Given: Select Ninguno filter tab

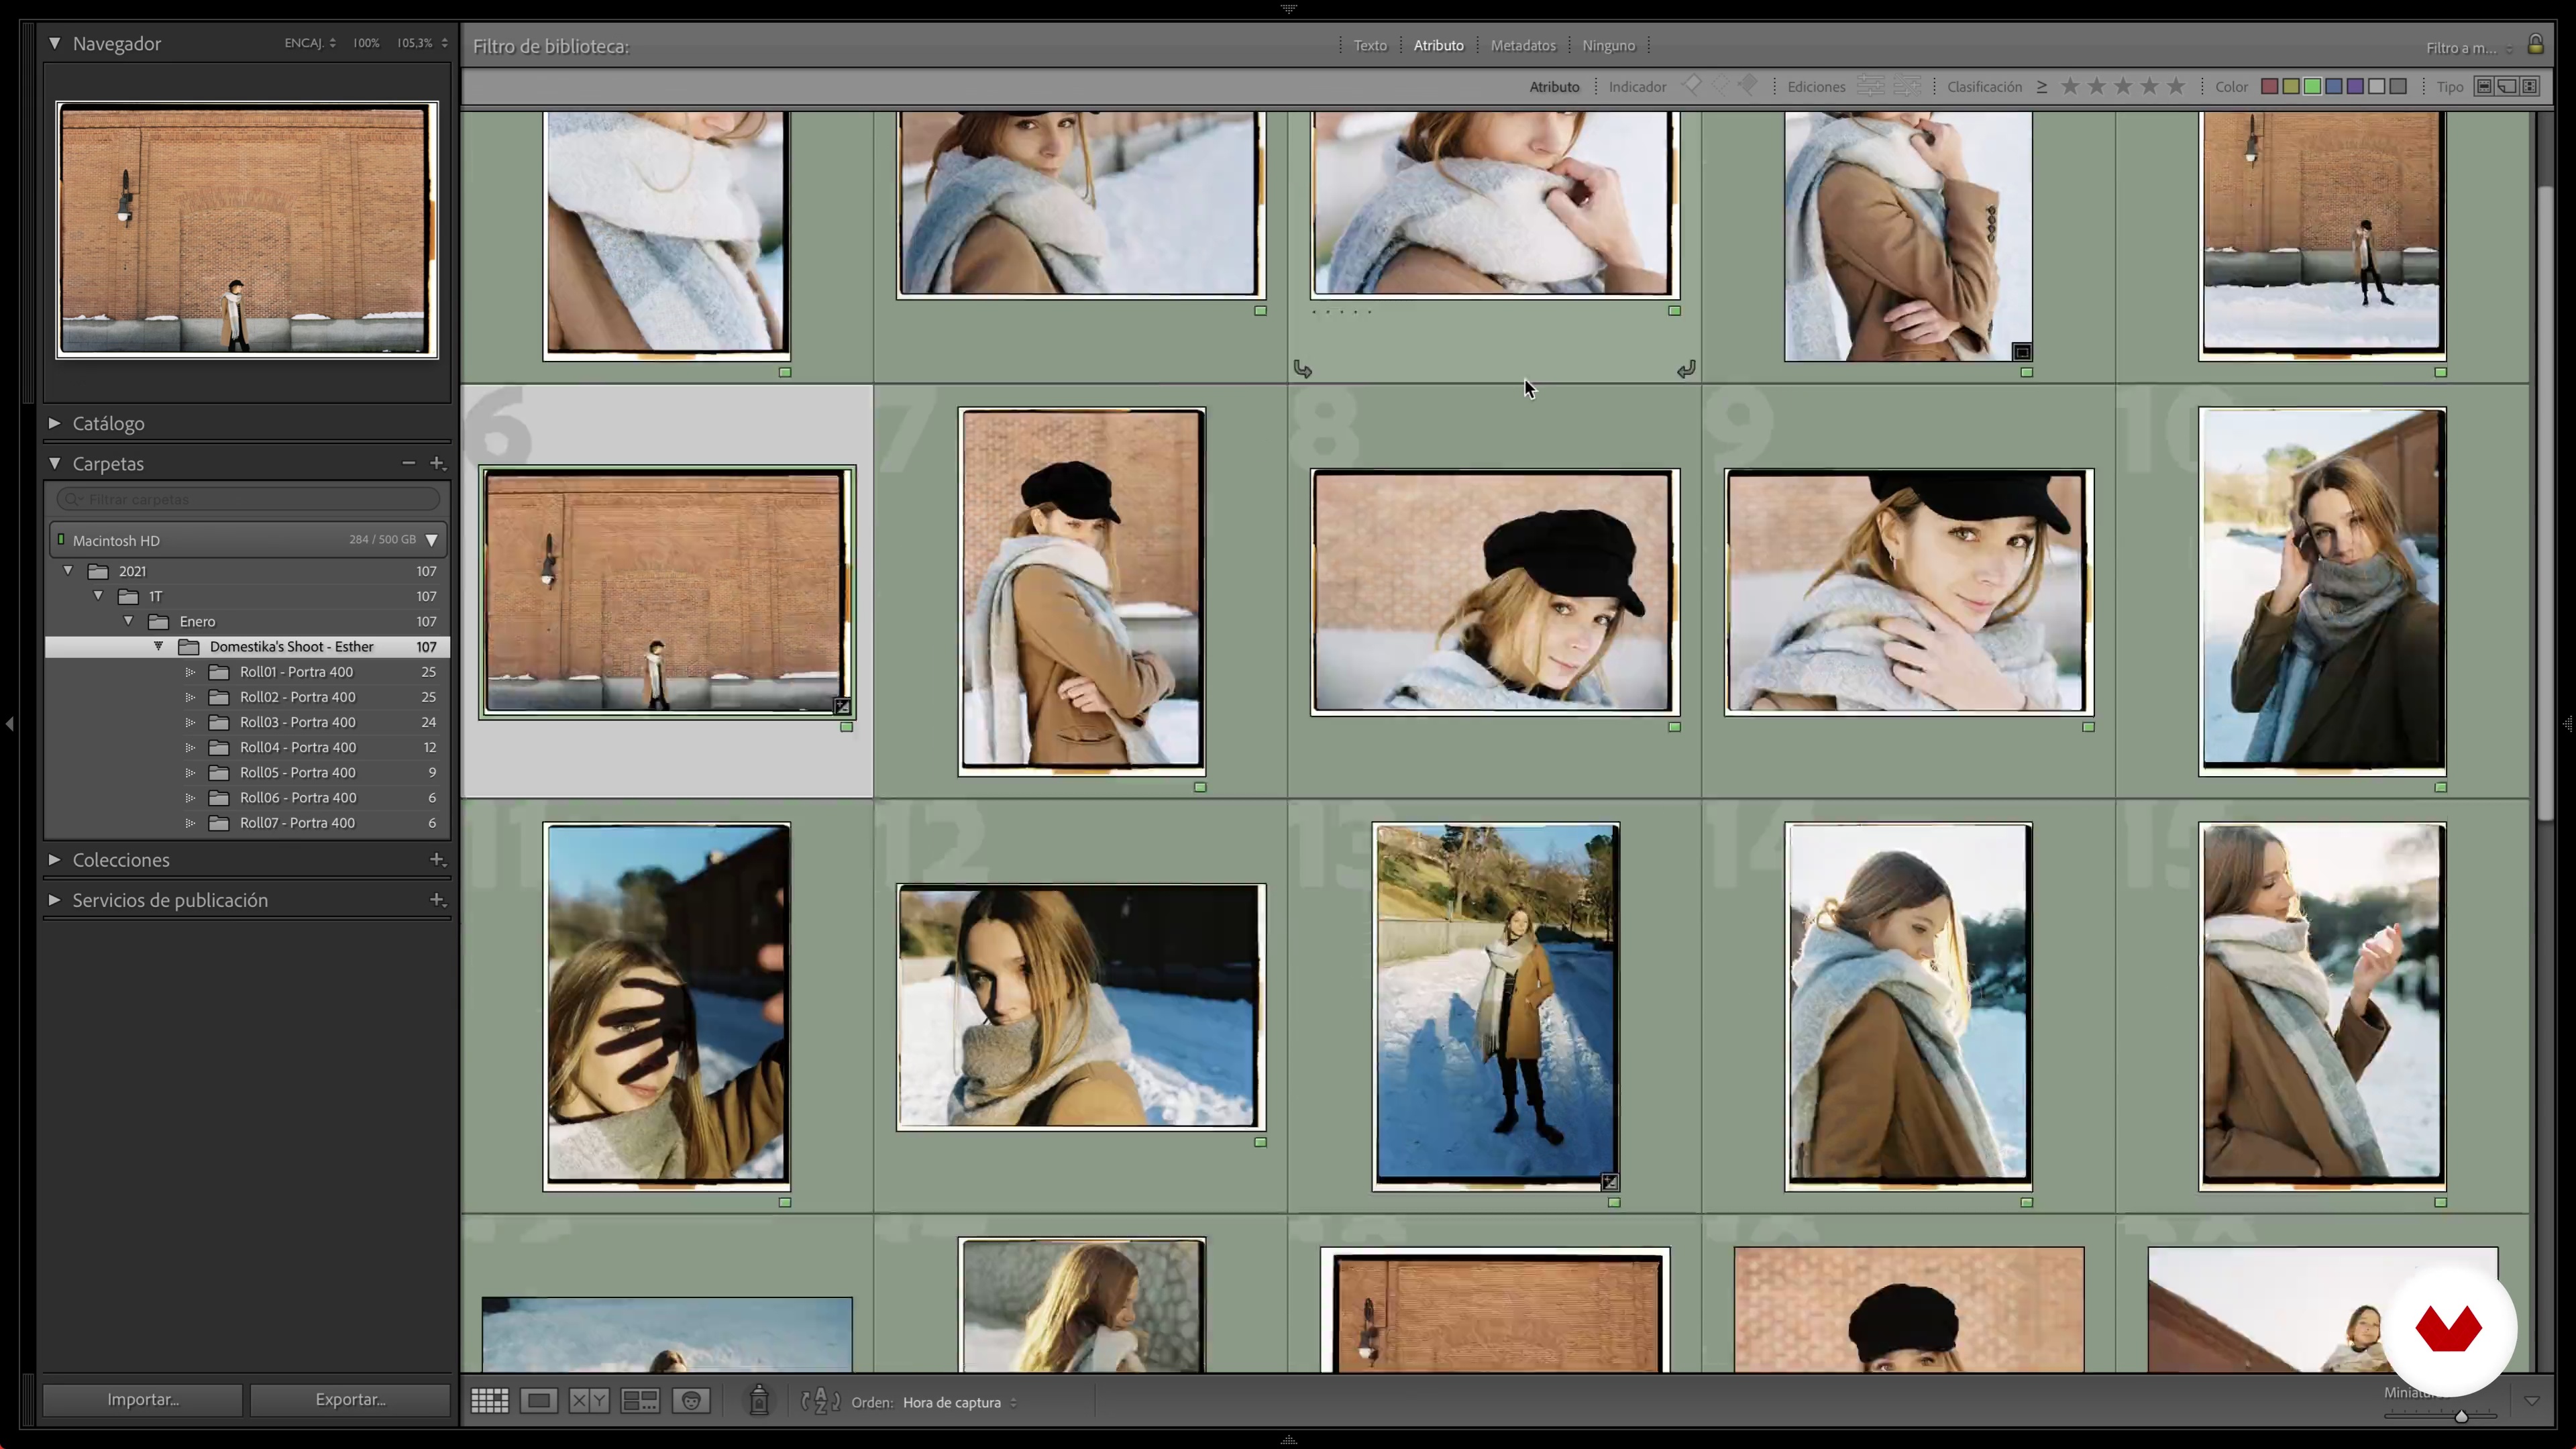Looking at the screenshot, I should pos(1608,46).
